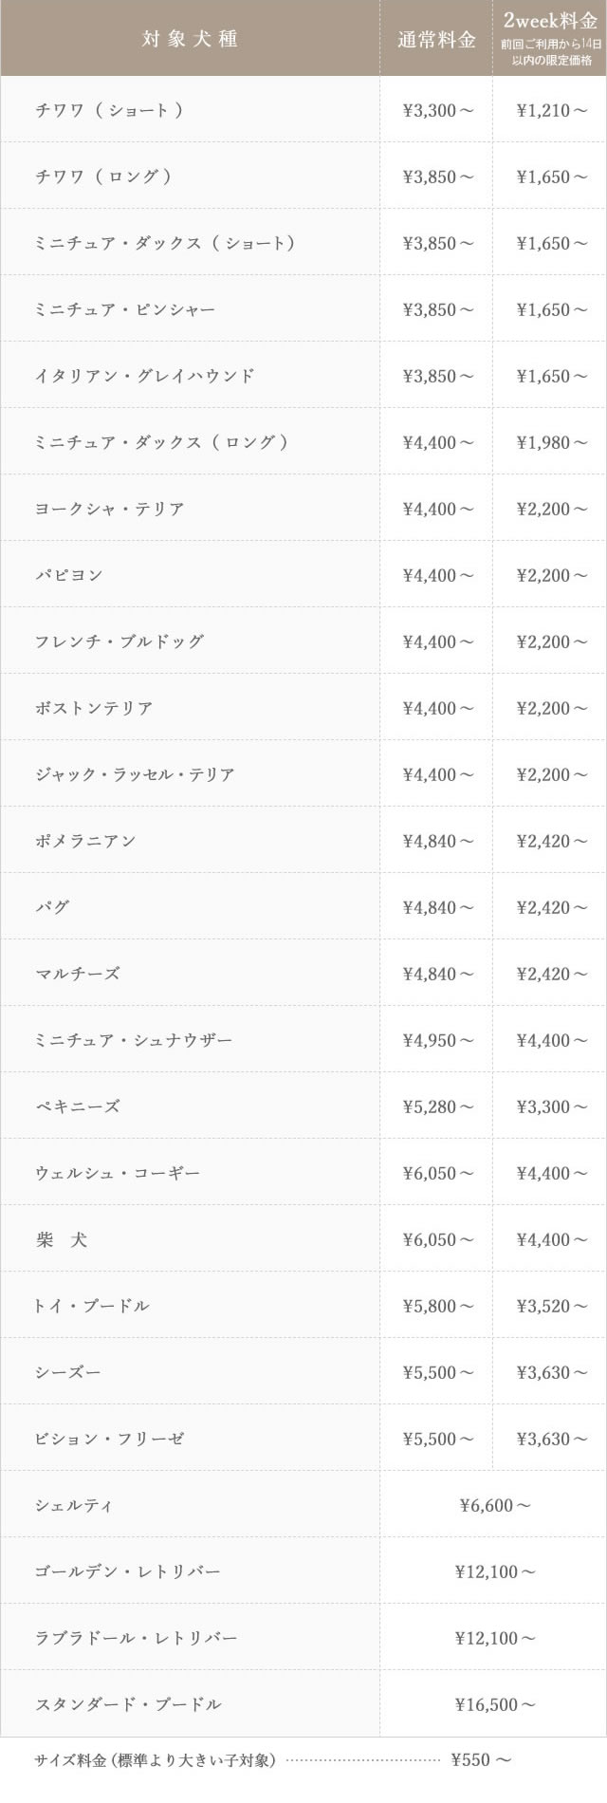Select the チワワ（ロング） breed name
This screenshot has height=1803, width=607.
coord(103,177)
